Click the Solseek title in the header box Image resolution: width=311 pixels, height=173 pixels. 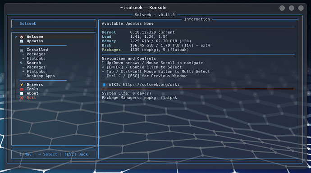[28, 23]
